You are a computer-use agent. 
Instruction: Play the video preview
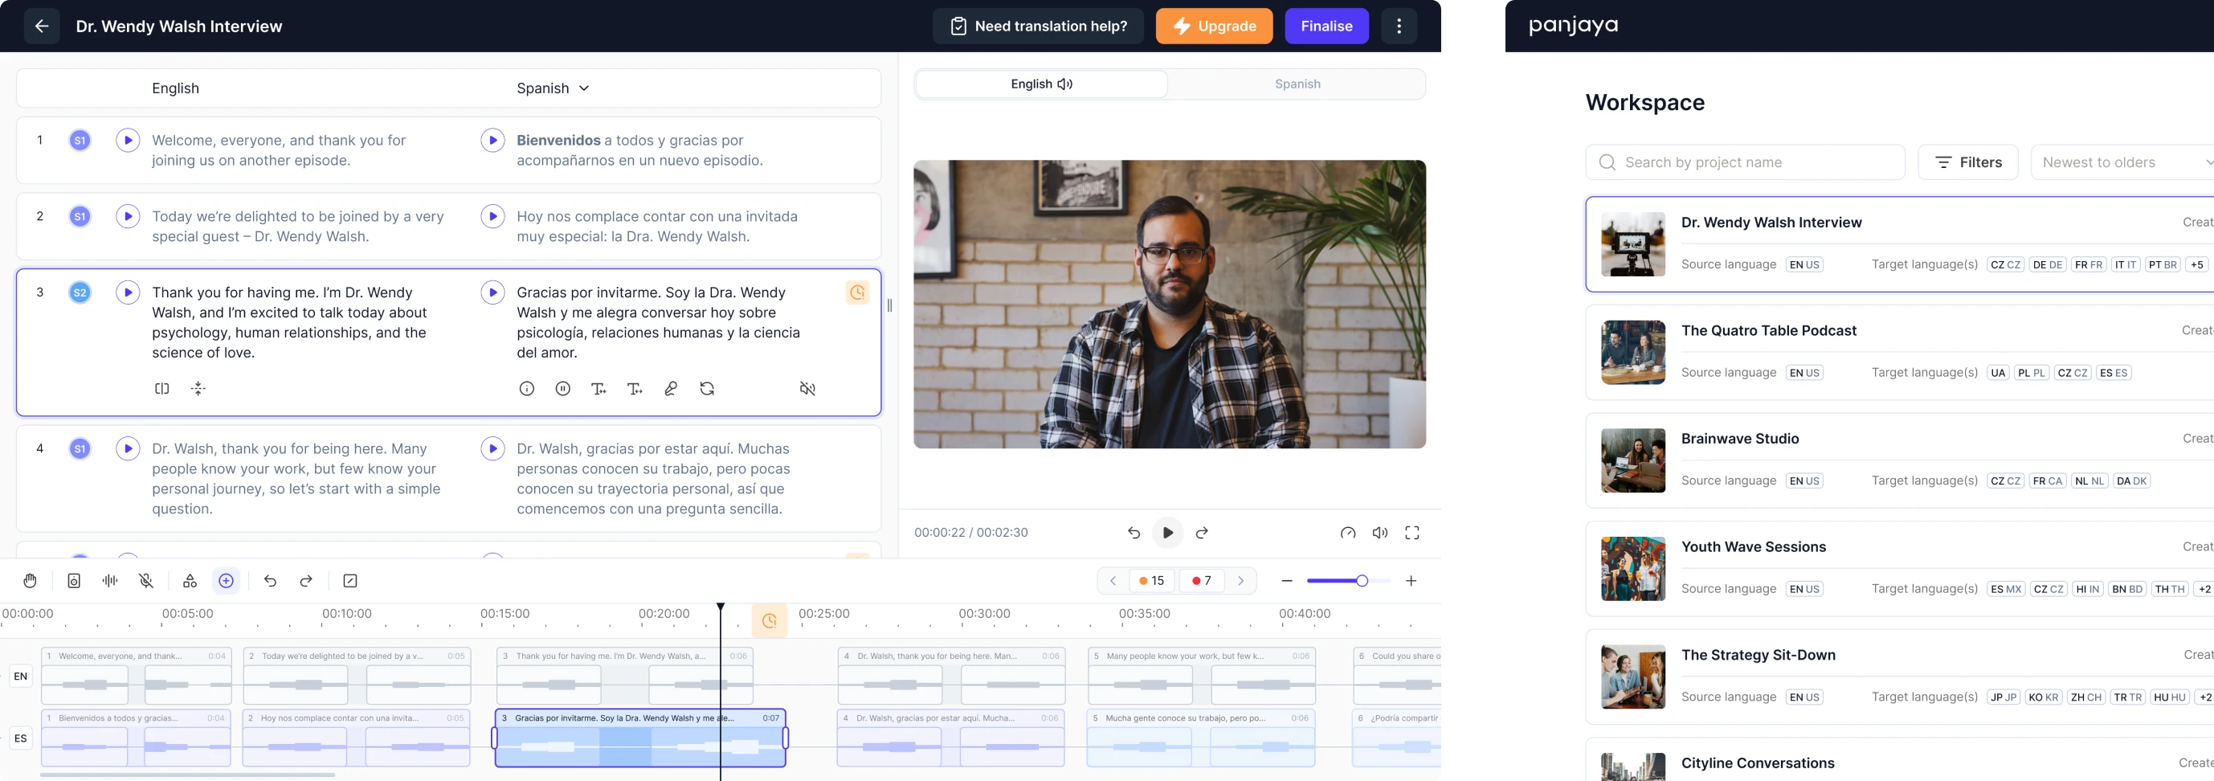[x=1167, y=533]
